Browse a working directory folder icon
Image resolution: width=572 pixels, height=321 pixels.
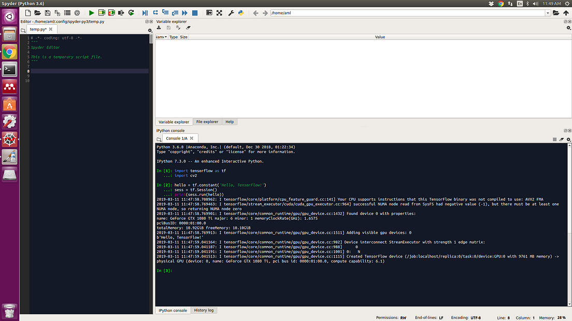556,13
